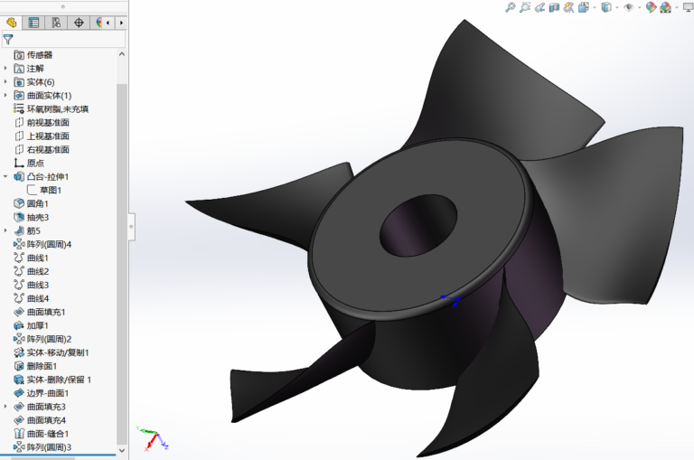Click the Hide/Show Items eye icon
The image size is (694, 460).
pyautogui.click(x=629, y=7)
